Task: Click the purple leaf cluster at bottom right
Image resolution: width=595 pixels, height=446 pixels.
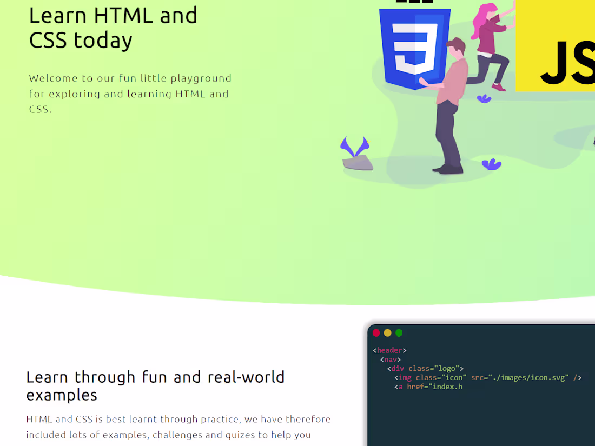Action: coord(491,163)
